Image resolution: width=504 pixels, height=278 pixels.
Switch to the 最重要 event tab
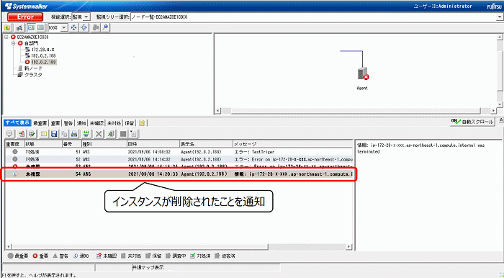click(40, 123)
